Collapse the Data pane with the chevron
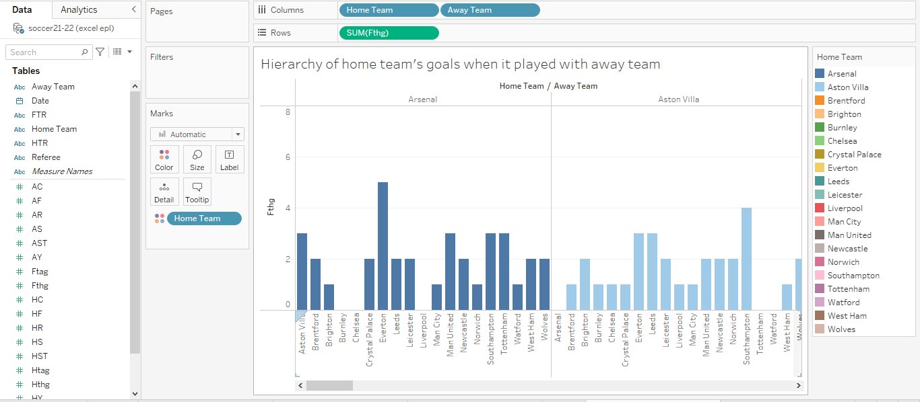 click(x=133, y=10)
